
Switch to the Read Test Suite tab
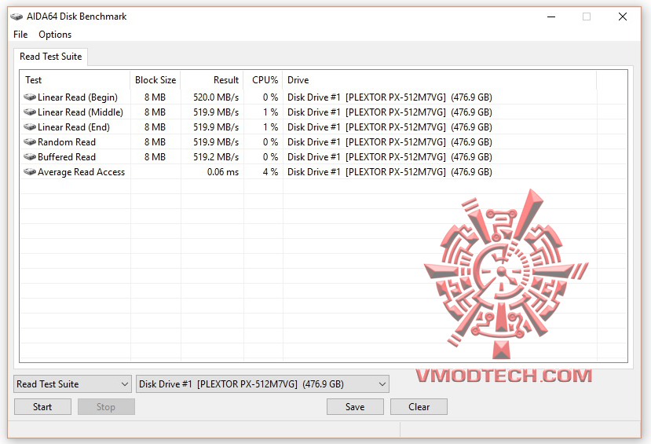[x=51, y=57]
